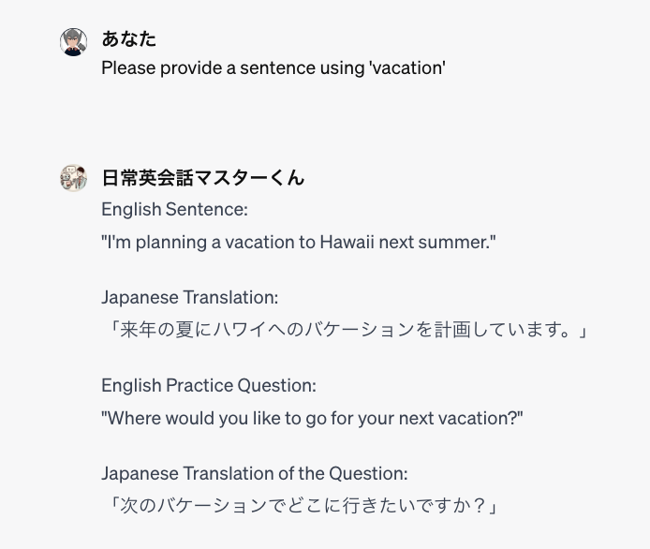Click the sentence about planning a Hawaii vacation
This screenshot has height=549, width=650.
tap(298, 243)
